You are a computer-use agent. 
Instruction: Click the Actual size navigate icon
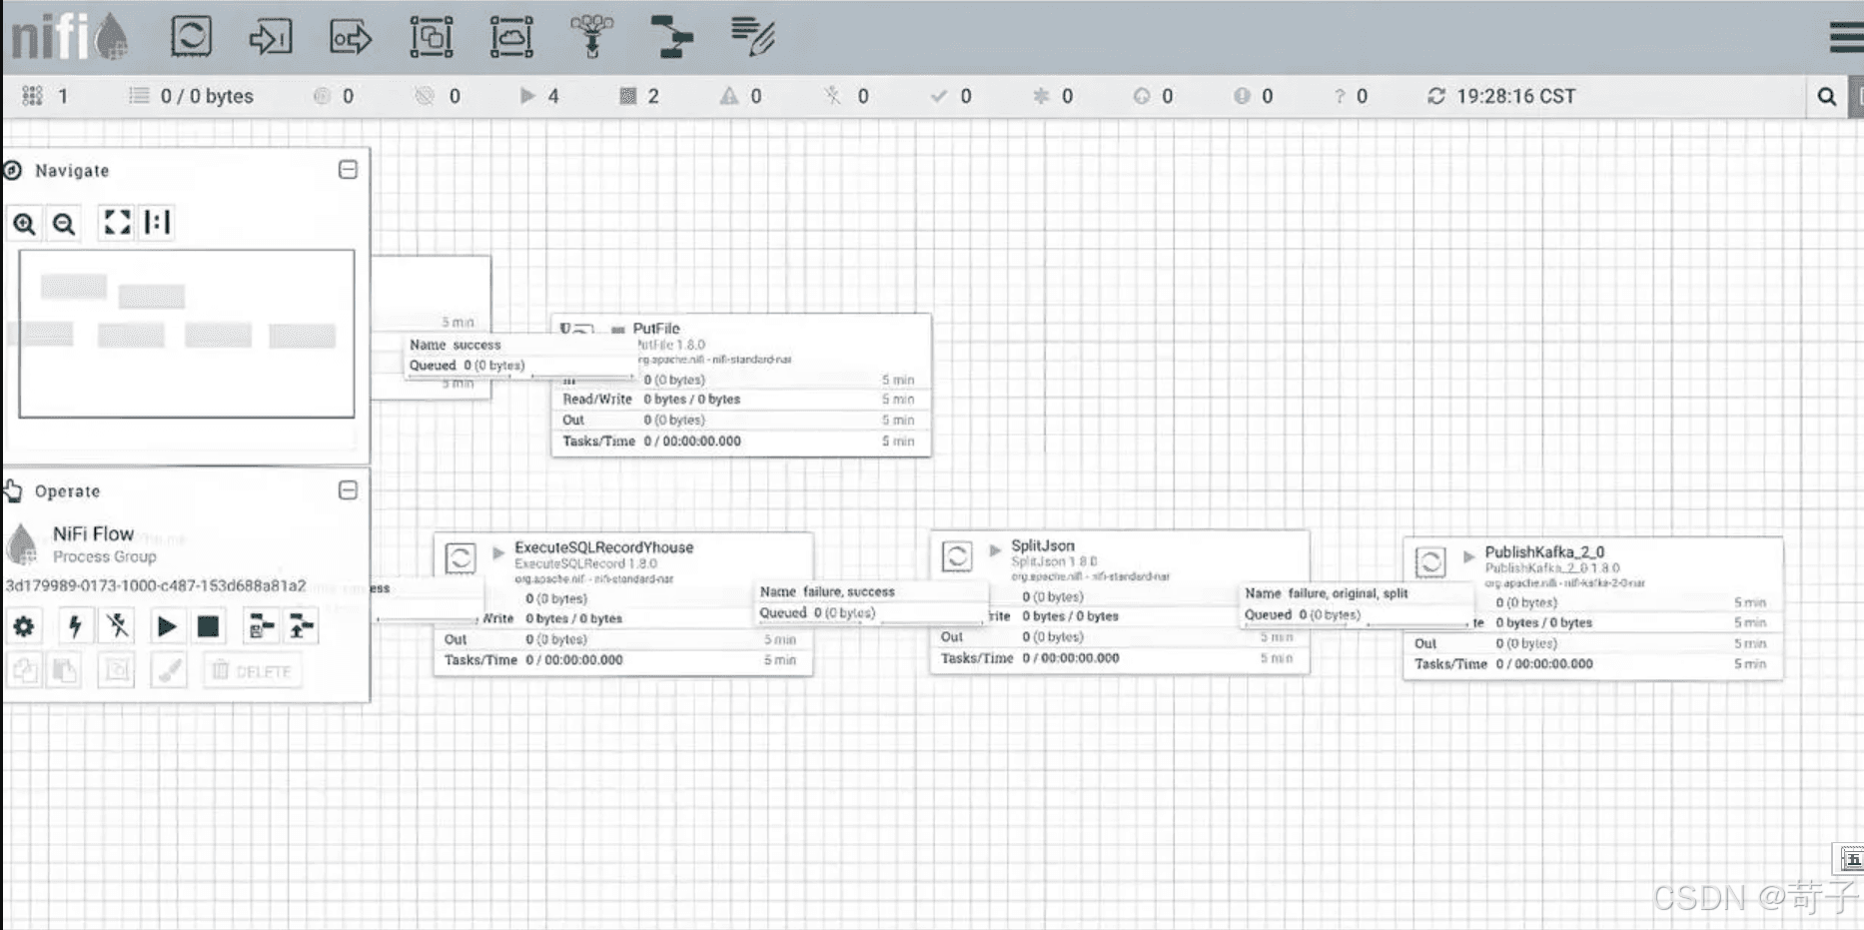[158, 222]
